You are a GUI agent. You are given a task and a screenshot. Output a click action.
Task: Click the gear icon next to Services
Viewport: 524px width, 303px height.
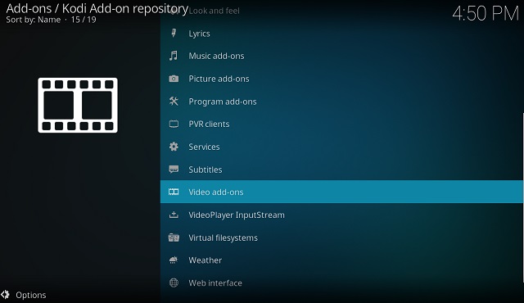coord(174,147)
